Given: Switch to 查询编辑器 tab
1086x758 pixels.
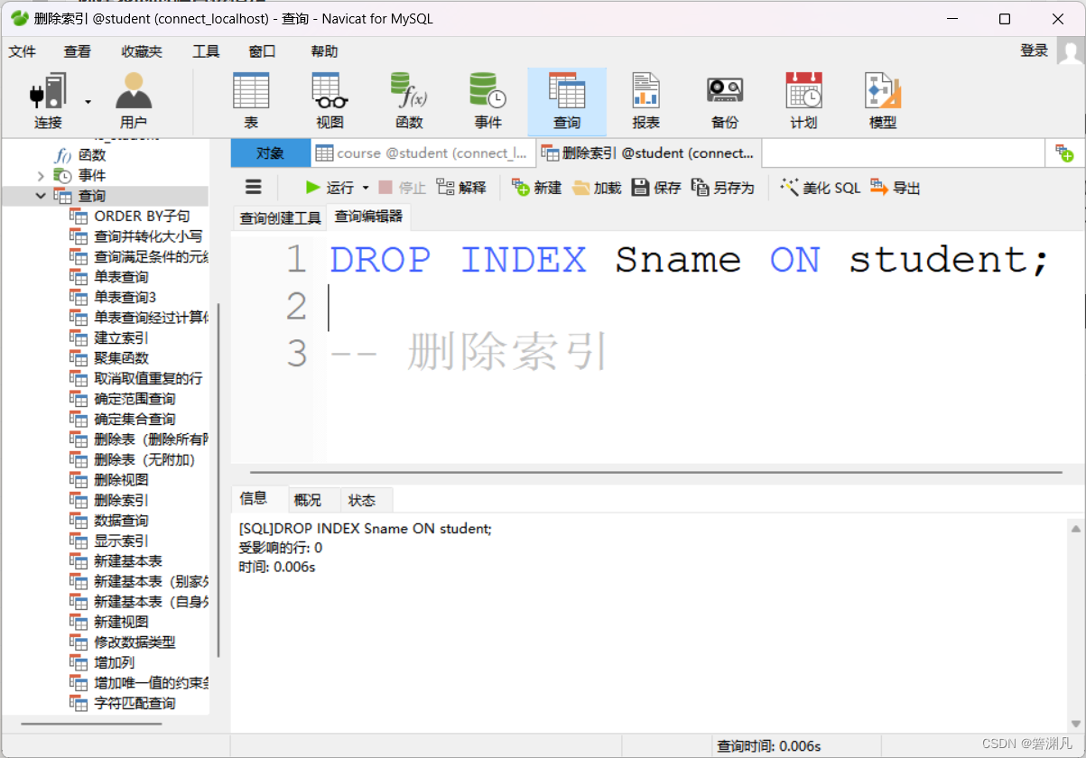Looking at the screenshot, I should click(x=368, y=217).
